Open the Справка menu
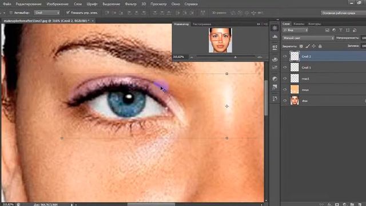 point(191,4)
